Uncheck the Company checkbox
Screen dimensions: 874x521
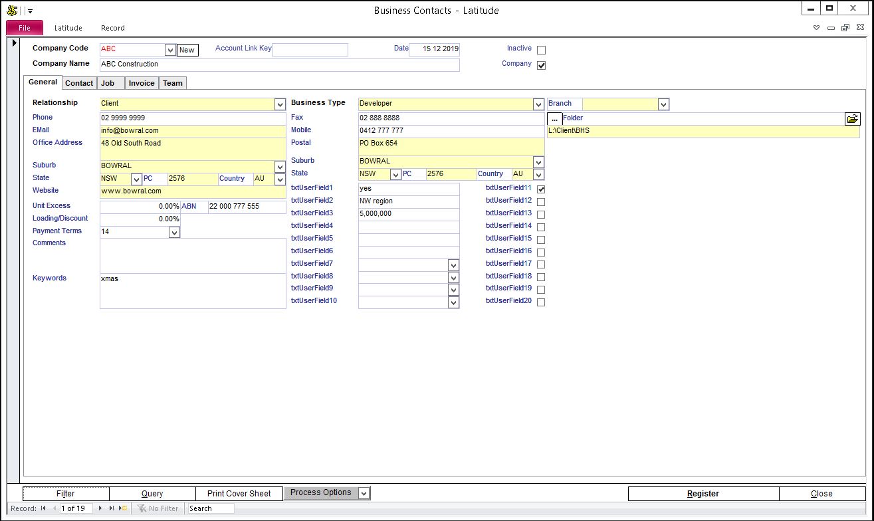[x=541, y=65]
